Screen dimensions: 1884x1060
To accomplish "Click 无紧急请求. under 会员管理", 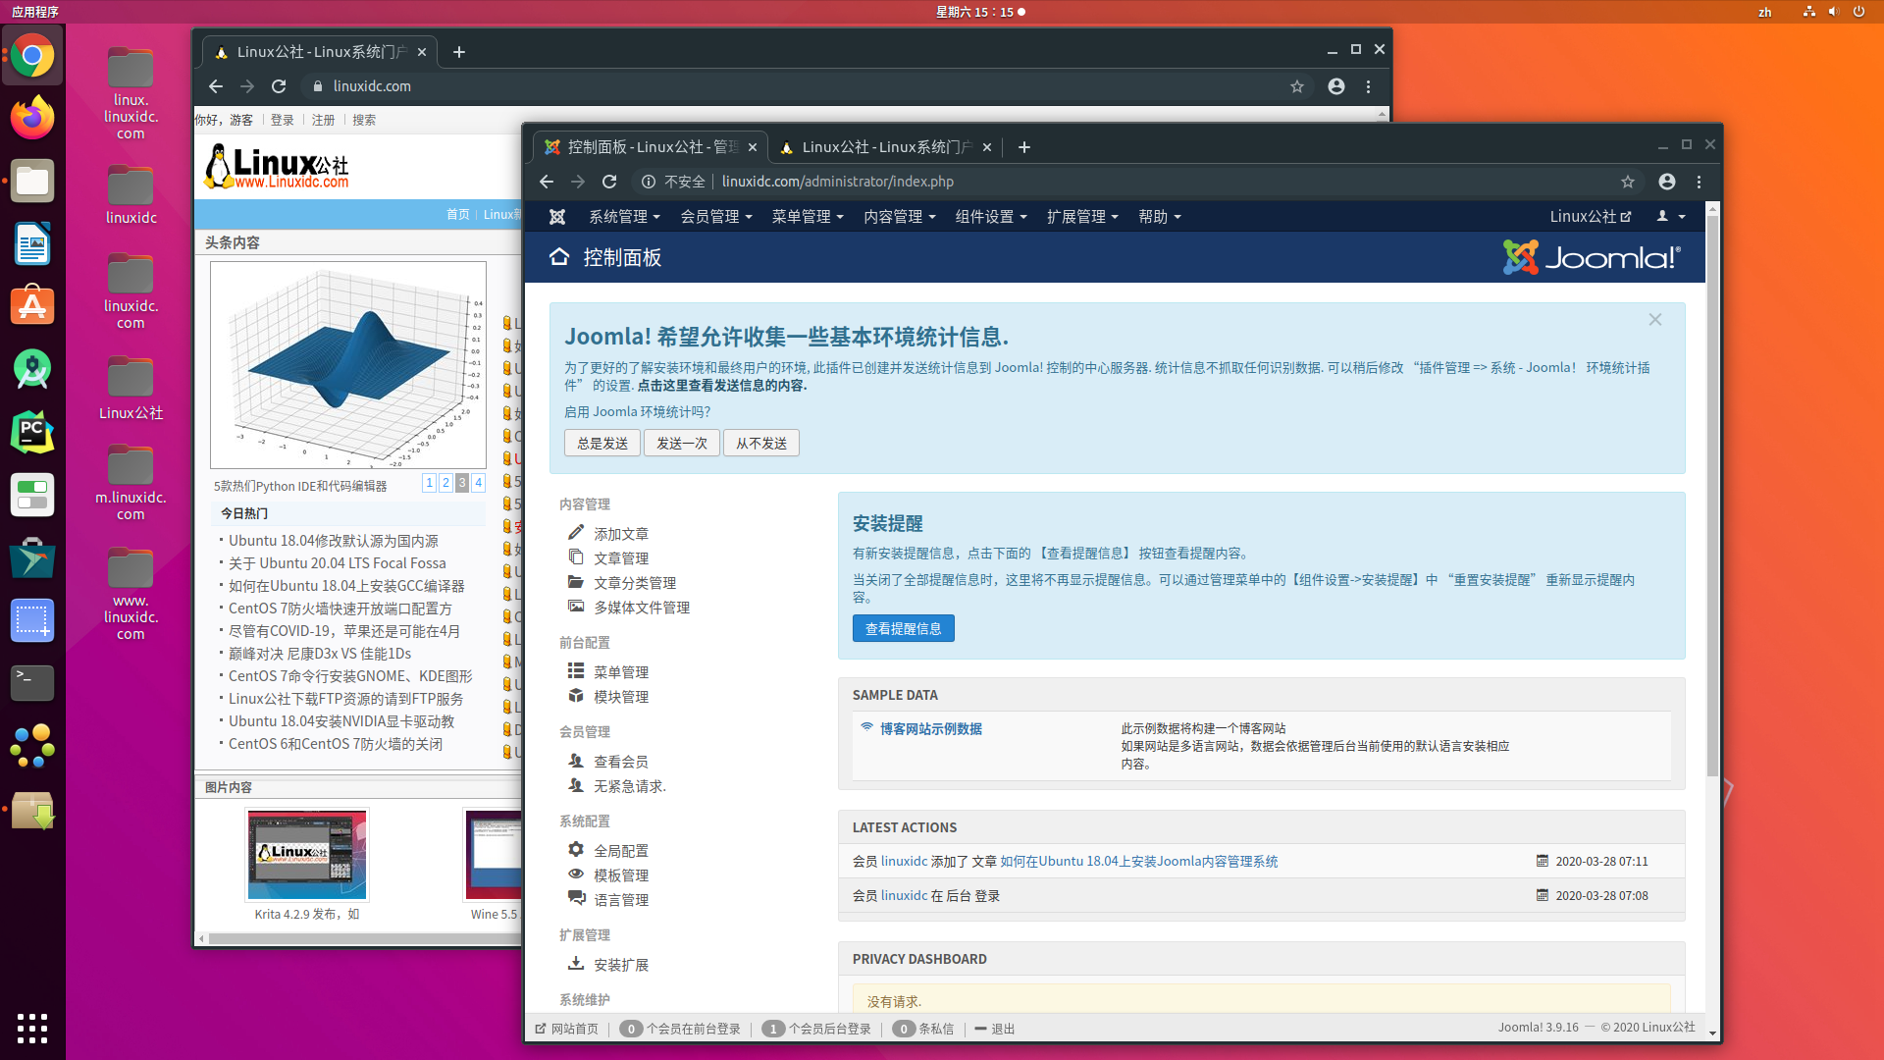I will click(630, 786).
